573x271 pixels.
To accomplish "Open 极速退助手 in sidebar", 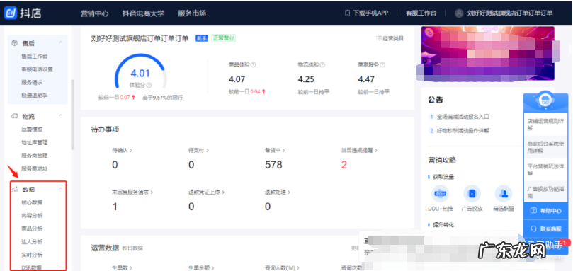I will click(34, 95).
